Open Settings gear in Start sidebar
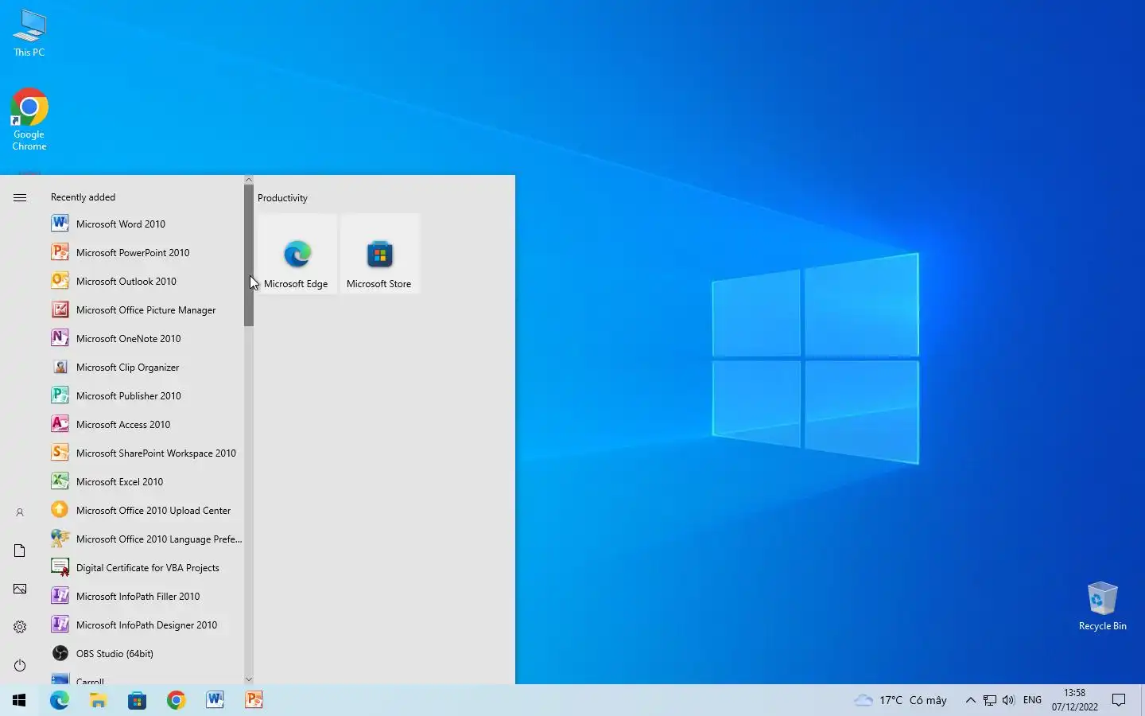The width and height of the screenshot is (1145, 716). pyautogui.click(x=20, y=627)
